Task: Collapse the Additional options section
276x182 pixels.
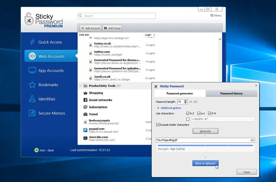Action: tap(158, 108)
